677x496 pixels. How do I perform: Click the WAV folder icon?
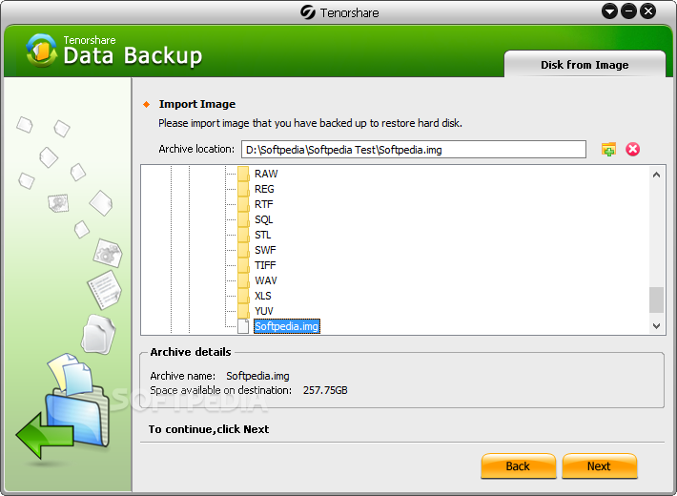click(243, 280)
